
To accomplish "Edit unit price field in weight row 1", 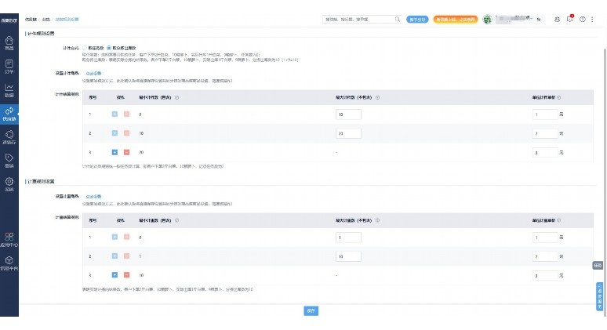I will (545, 238).
